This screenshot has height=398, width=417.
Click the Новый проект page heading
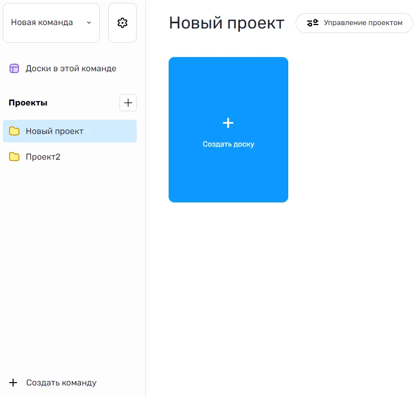(x=226, y=23)
